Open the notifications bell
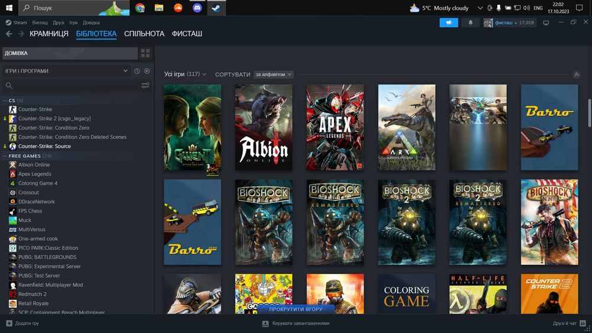 [471, 22]
